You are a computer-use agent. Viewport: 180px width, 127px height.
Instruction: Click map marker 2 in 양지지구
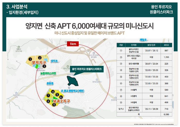tap(40, 58)
